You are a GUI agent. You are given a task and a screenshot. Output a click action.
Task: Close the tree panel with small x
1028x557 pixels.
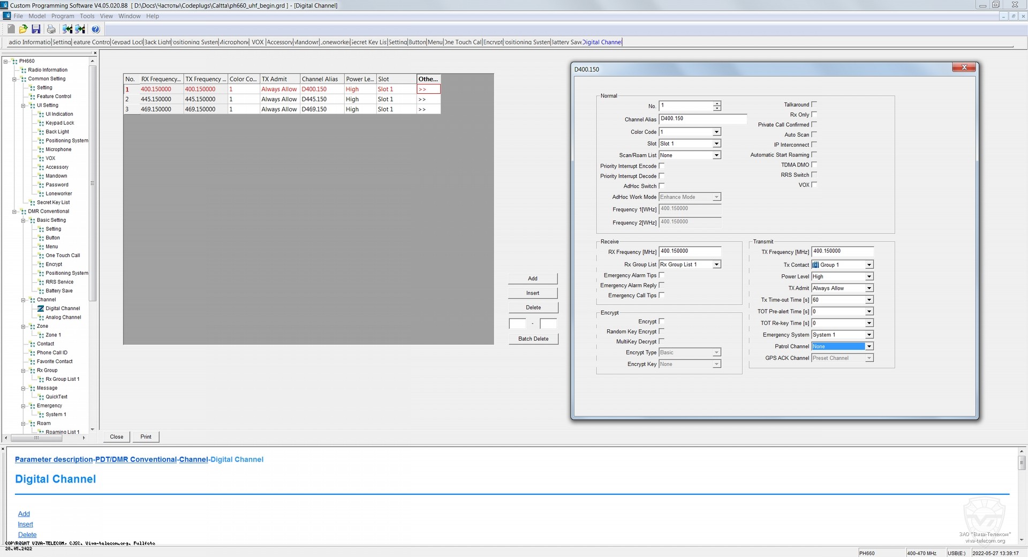pos(95,53)
